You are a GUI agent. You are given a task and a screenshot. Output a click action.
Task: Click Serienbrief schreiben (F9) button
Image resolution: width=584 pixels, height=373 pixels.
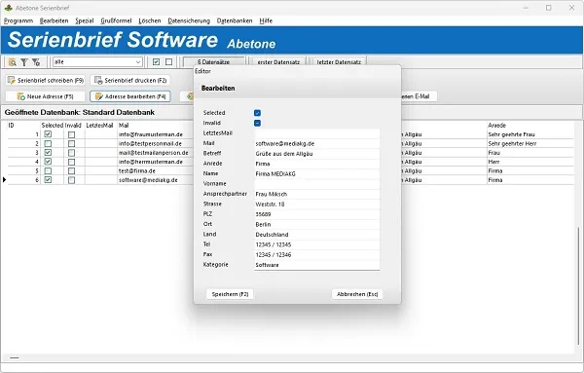click(46, 80)
